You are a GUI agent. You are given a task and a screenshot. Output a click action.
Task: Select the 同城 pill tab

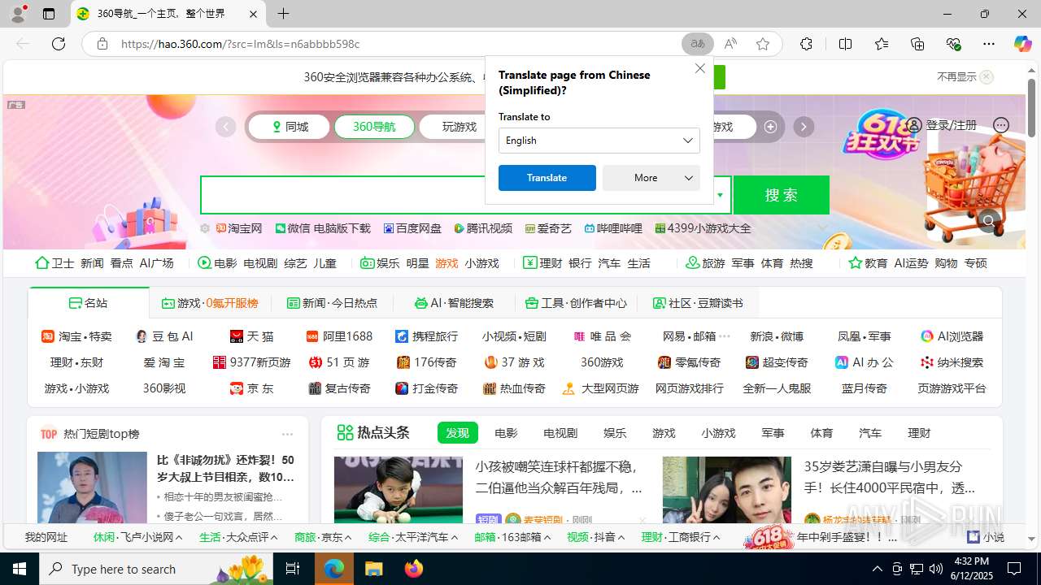(x=290, y=127)
